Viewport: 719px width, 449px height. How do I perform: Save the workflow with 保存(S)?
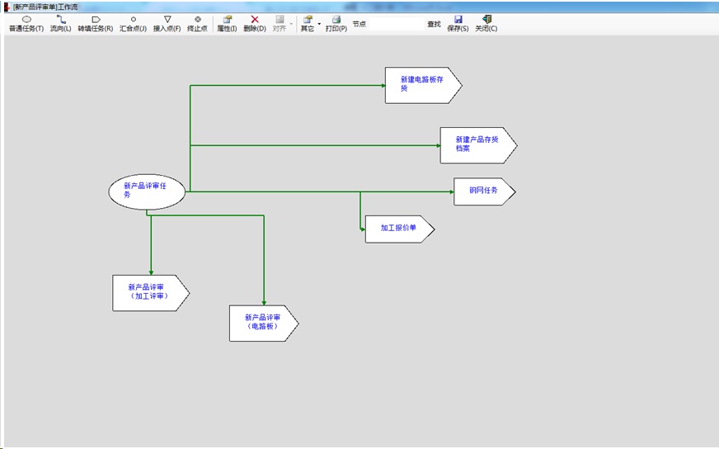[458, 23]
